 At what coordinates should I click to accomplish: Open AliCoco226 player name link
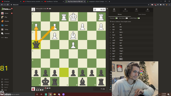point(39,9)
